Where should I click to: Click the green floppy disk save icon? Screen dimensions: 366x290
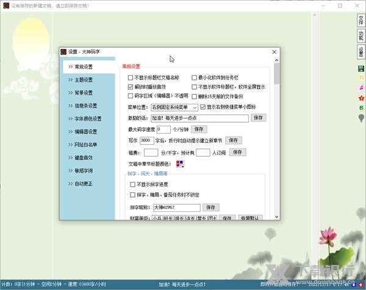(x=361, y=68)
